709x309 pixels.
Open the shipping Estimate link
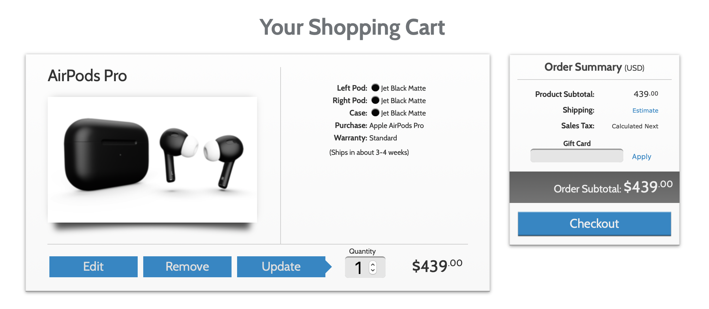pos(645,111)
